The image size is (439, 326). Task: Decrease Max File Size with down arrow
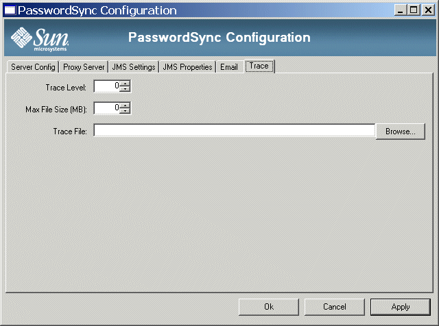coord(125,110)
